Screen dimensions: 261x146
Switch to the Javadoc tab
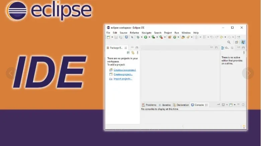pyautogui.click(x=165, y=105)
